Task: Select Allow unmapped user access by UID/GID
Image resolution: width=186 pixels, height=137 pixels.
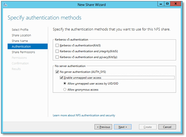Action: [65, 83]
